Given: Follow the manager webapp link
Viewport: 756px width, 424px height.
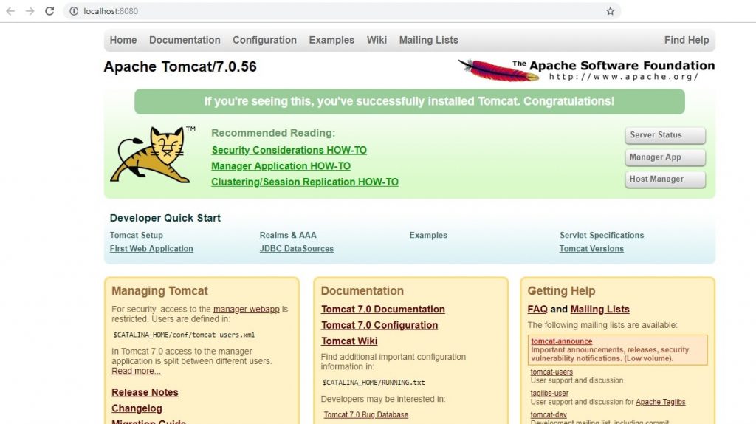Looking at the screenshot, I should tap(247, 310).
